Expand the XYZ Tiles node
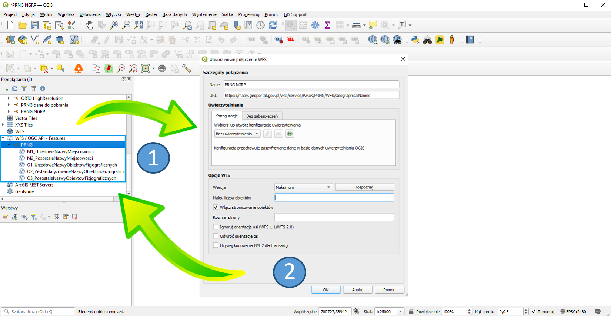 pos(3,125)
